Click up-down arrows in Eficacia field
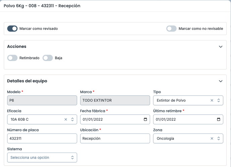 (72, 119)
